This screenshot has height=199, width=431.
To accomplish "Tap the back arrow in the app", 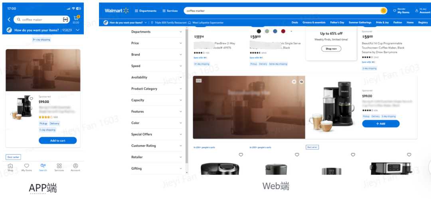I will tap(9, 20).
